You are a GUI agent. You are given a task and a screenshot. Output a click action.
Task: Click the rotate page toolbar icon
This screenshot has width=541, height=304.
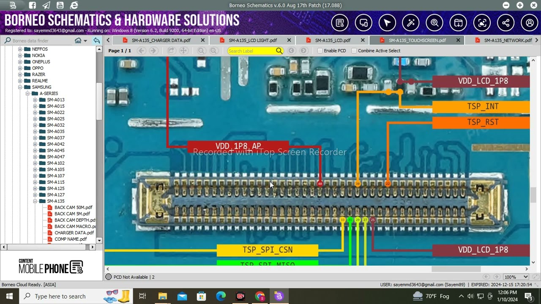coord(171,51)
